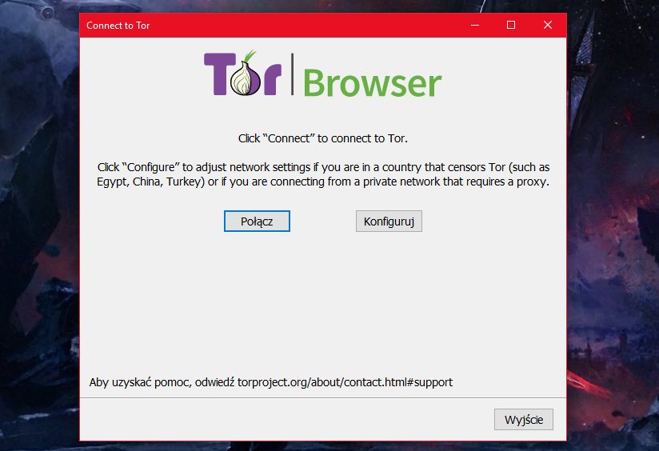
Task: Open network settings with the Konfiguruj button
Action: tap(389, 221)
